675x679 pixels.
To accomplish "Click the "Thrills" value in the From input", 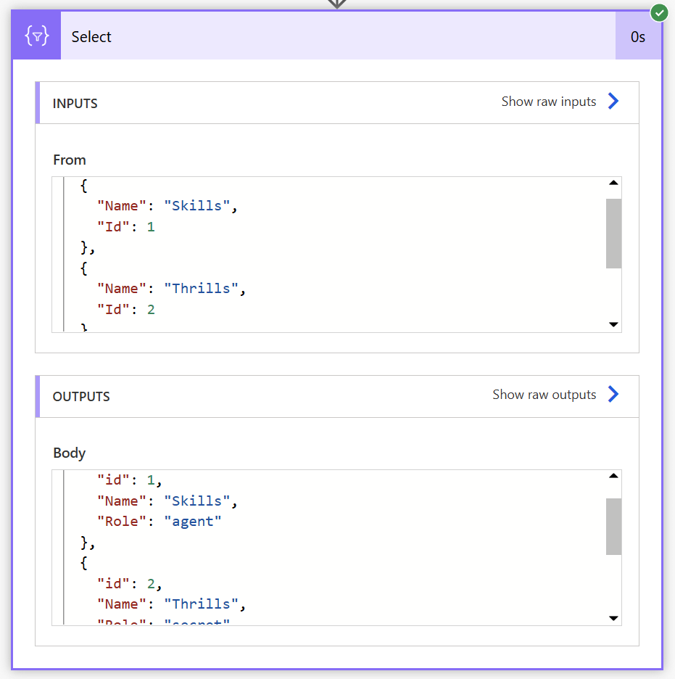I will pos(200,289).
